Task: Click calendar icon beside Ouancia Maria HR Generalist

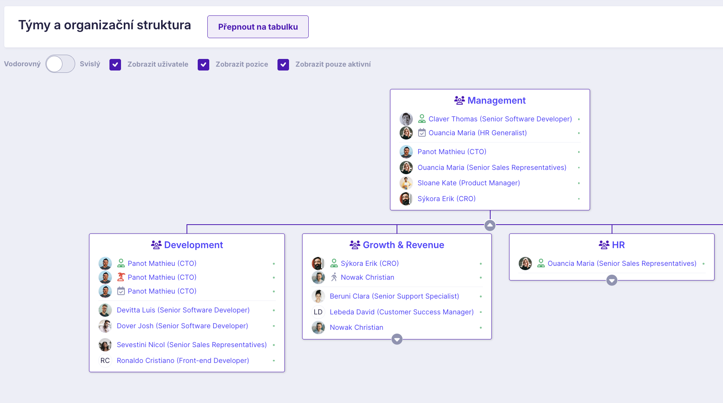Action: click(422, 133)
